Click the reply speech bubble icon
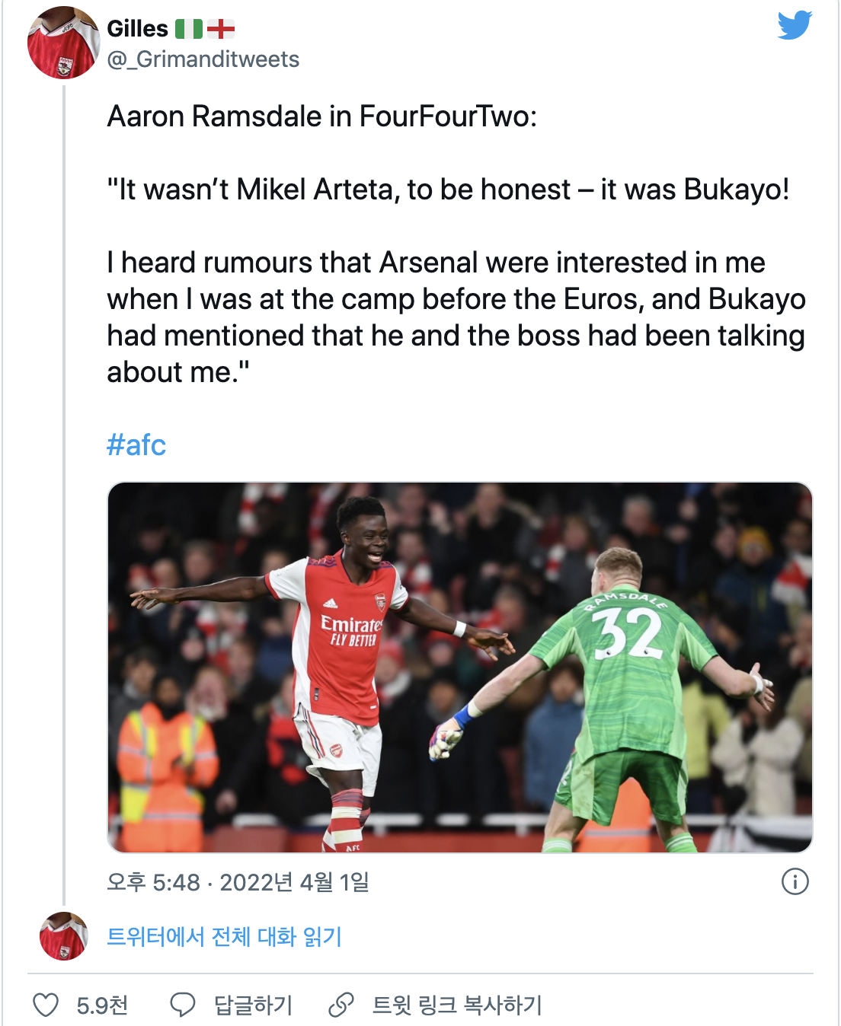 (183, 1005)
